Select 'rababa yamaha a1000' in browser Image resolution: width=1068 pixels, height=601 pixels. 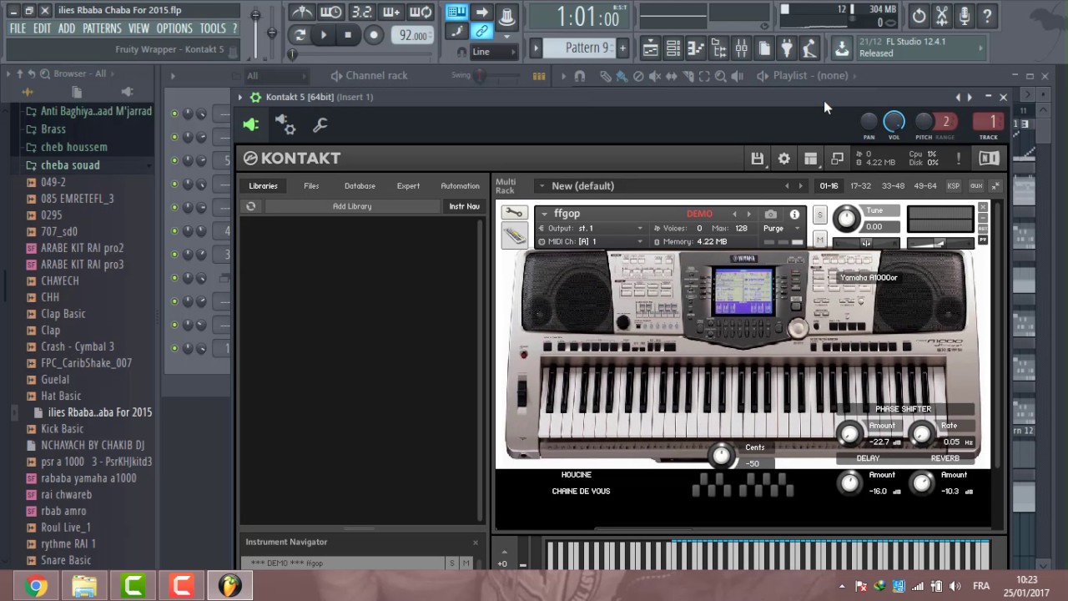tap(88, 478)
